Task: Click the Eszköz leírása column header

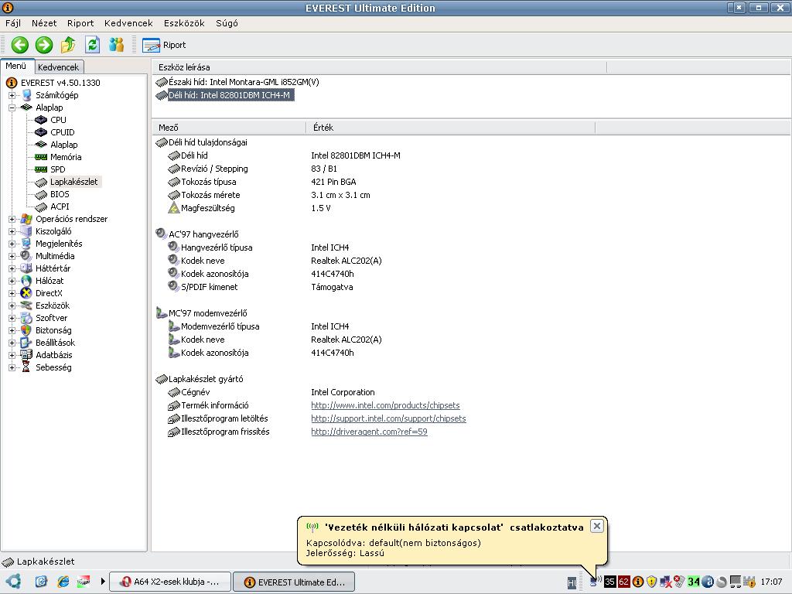Action: (379, 67)
